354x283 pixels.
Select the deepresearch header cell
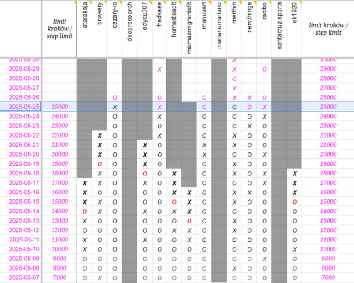click(x=130, y=29)
